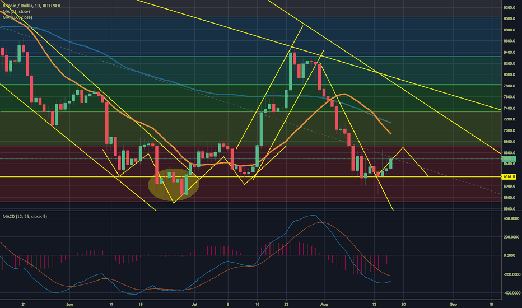The height and width of the screenshot is (308, 522).
Task: Click the 5800.0 price axis label
Action: point(509,198)
